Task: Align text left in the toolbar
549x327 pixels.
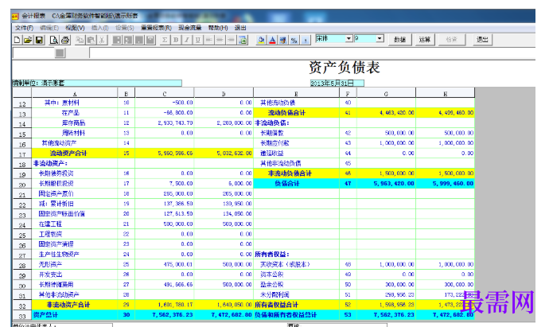Action: pos(209,40)
